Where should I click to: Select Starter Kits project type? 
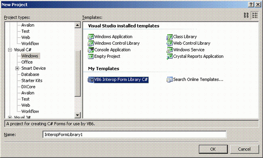(32, 80)
